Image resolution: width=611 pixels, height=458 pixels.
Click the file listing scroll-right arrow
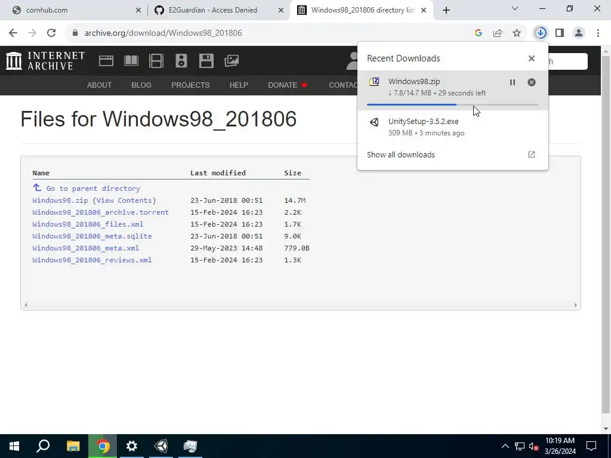576,305
